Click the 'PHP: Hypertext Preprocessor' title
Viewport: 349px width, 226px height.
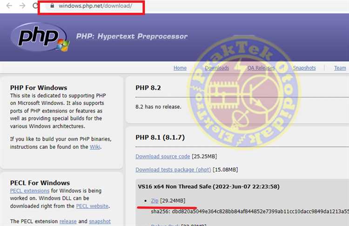click(132, 36)
